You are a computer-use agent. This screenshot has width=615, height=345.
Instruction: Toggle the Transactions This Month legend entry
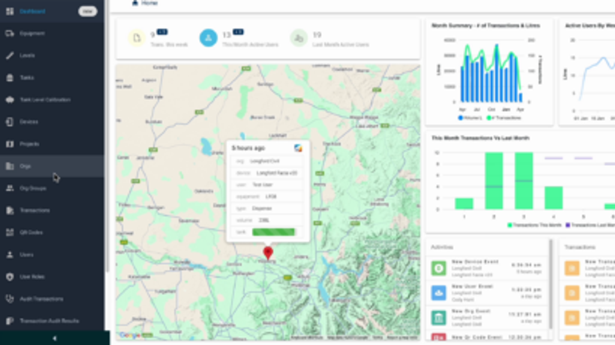click(x=535, y=225)
